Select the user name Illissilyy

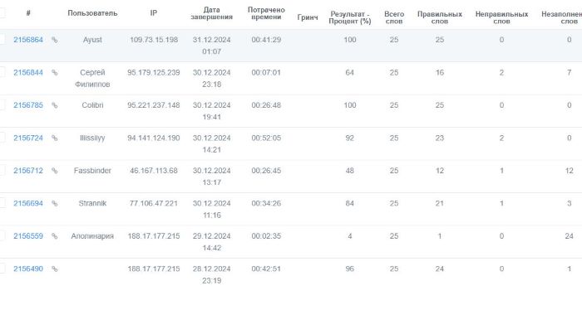[x=92, y=138]
